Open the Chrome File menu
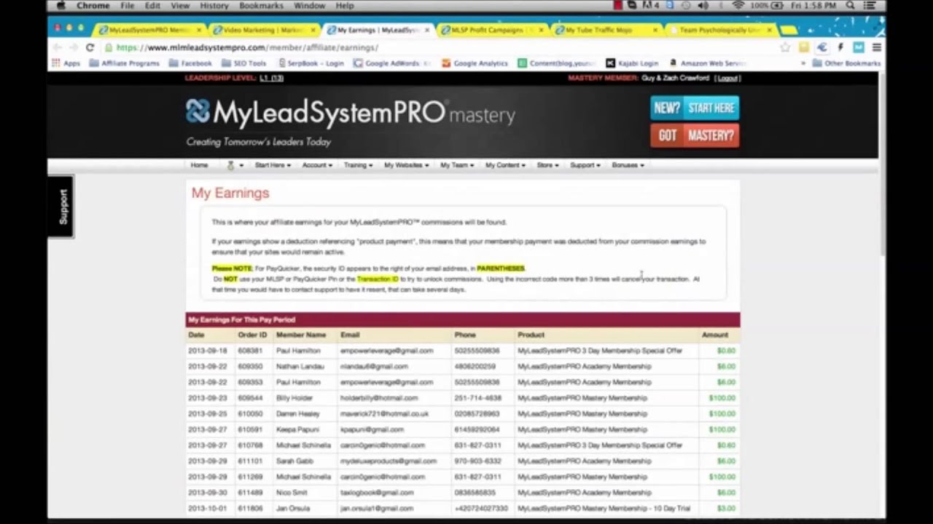The height and width of the screenshot is (524, 933). 127,6
